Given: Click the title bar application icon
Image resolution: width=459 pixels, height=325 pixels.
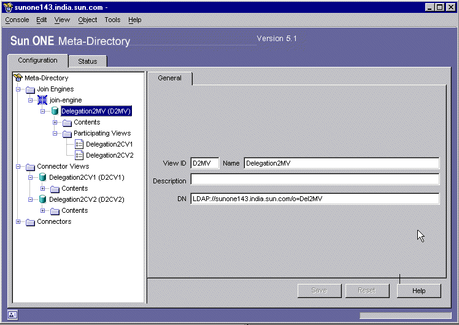Looking at the screenshot, I should click(x=8, y=7).
